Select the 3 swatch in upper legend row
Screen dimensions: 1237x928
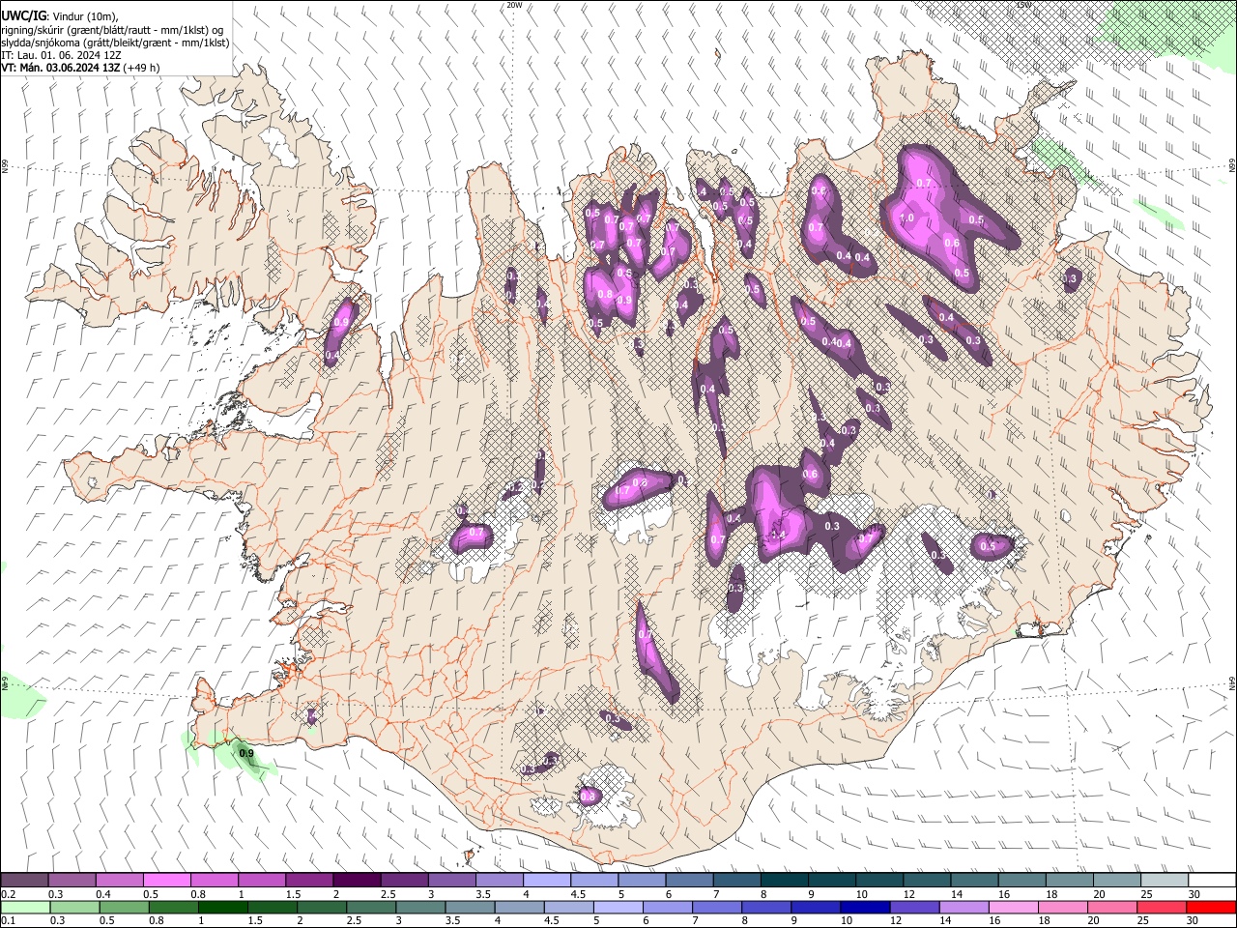point(450,880)
